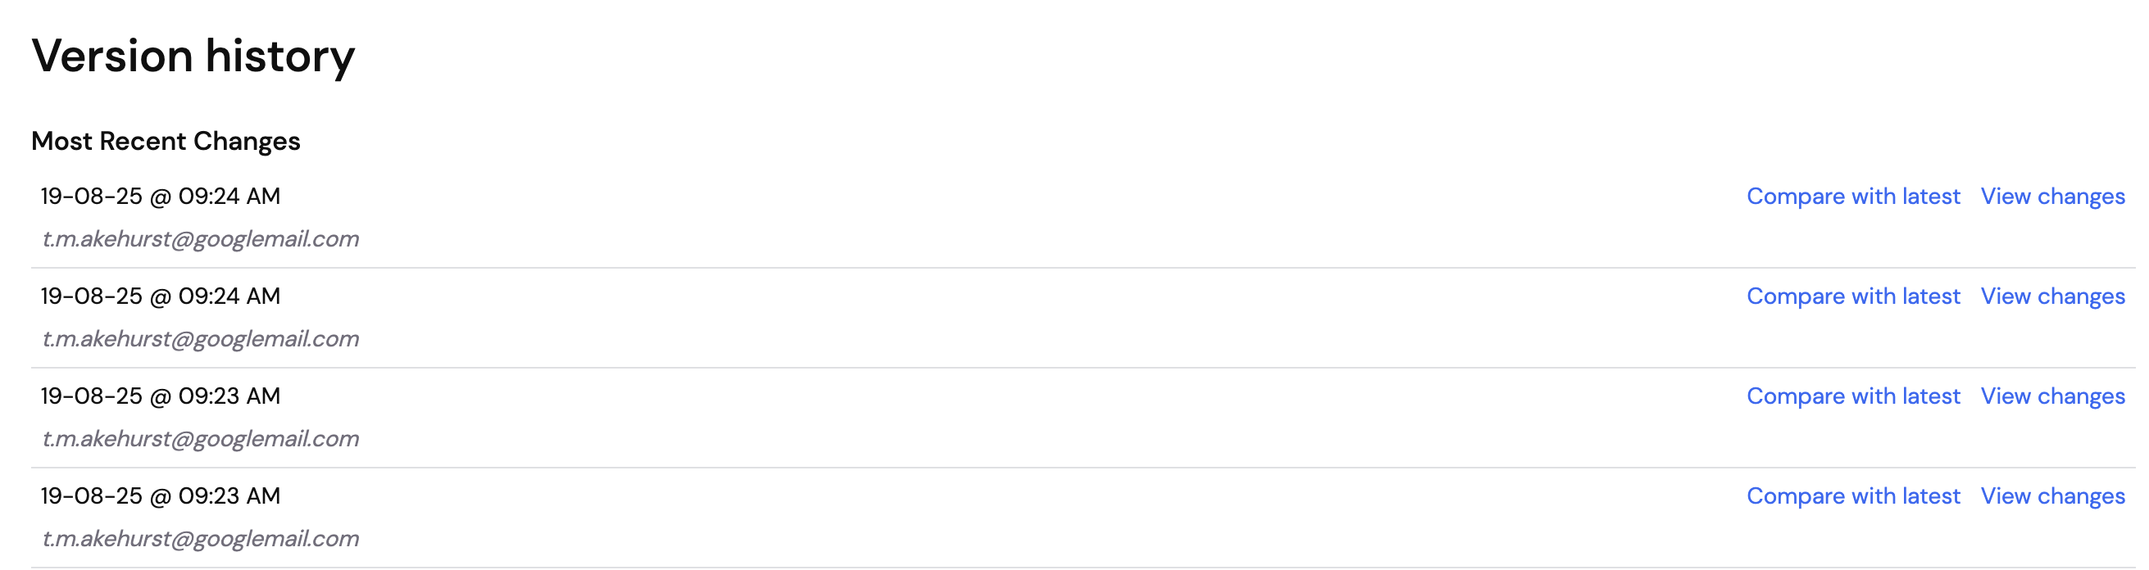The height and width of the screenshot is (570, 2149).
Task: Click the Most Recent Changes subheading
Action: [x=166, y=142]
